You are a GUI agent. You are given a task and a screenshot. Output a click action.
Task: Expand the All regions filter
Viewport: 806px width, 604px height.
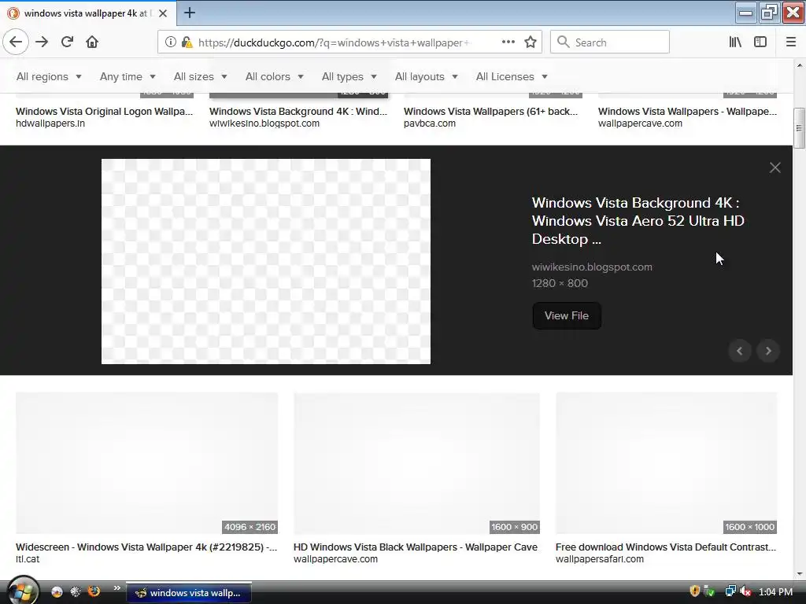[x=50, y=76]
